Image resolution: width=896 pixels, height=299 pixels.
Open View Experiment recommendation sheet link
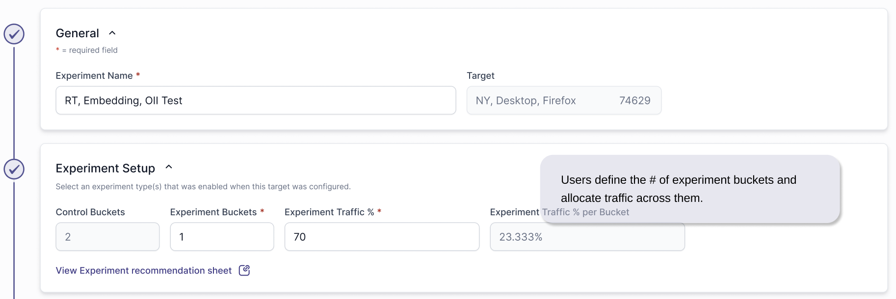(144, 271)
